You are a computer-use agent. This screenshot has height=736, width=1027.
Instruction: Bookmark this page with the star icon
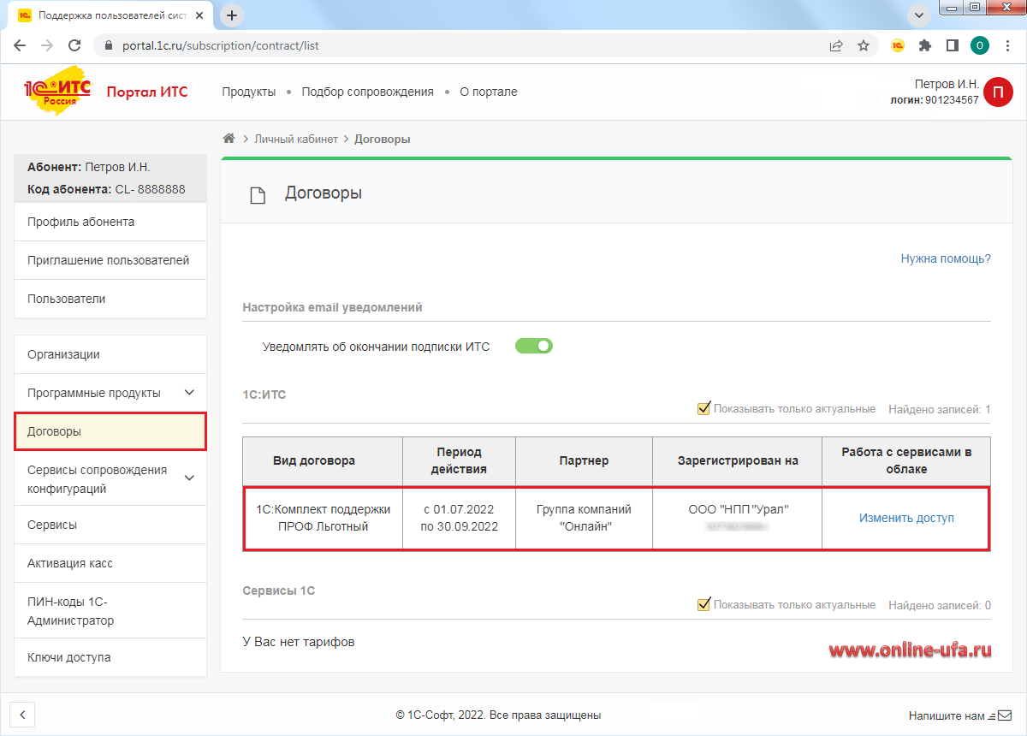(864, 45)
